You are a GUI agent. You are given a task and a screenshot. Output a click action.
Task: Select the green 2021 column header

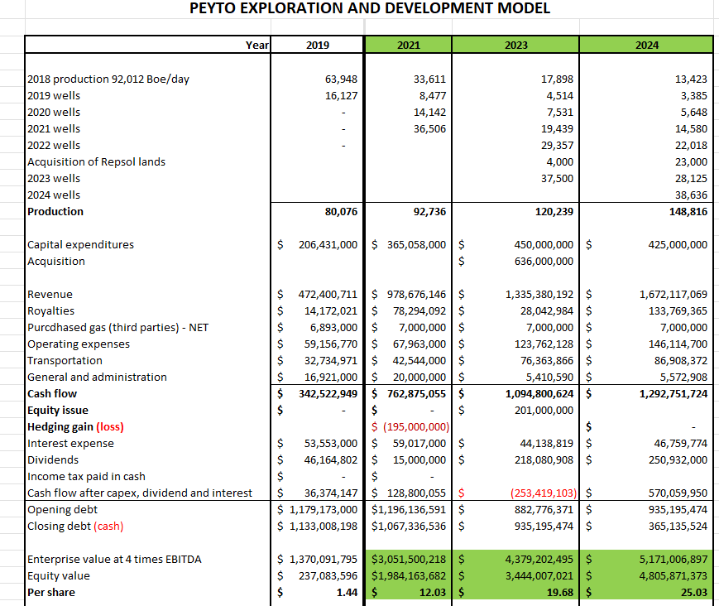tap(408, 45)
